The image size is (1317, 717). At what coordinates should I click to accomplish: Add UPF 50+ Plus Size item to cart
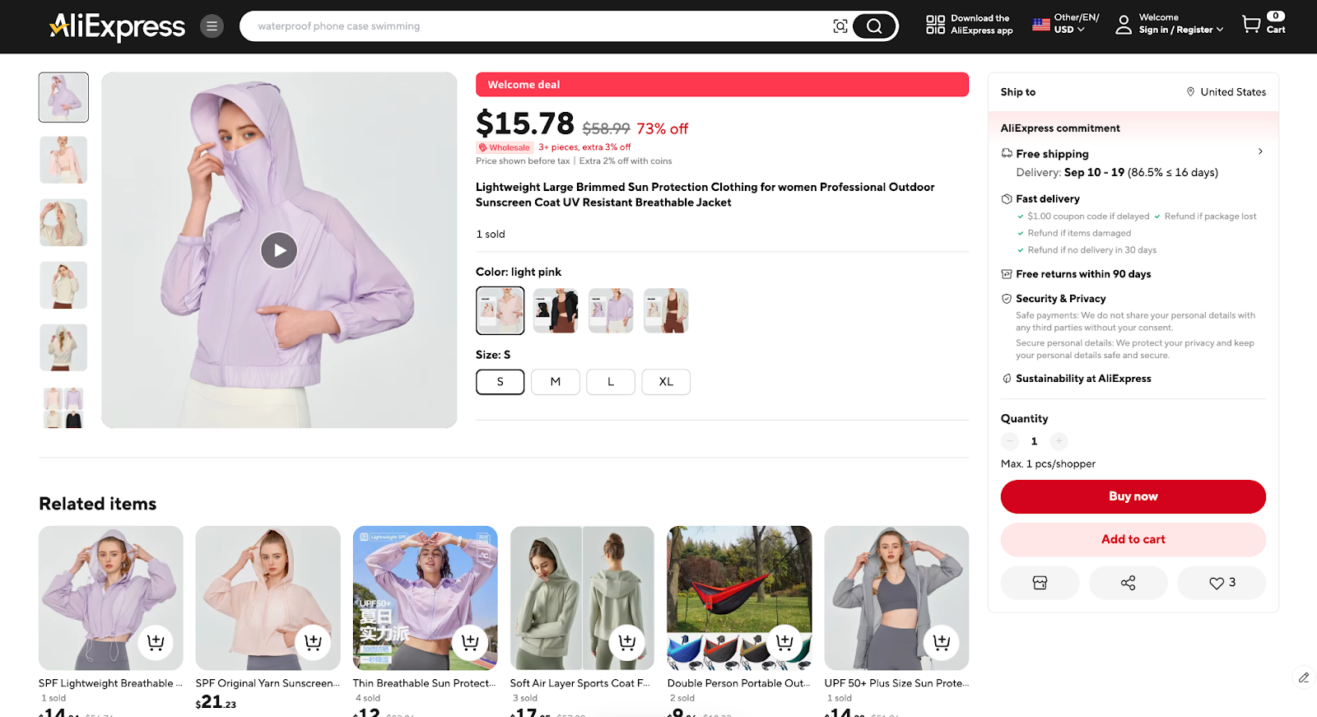[x=942, y=642]
